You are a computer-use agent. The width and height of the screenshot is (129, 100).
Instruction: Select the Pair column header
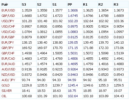[x=5, y=4]
